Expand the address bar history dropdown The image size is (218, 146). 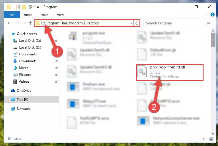coord(131,23)
